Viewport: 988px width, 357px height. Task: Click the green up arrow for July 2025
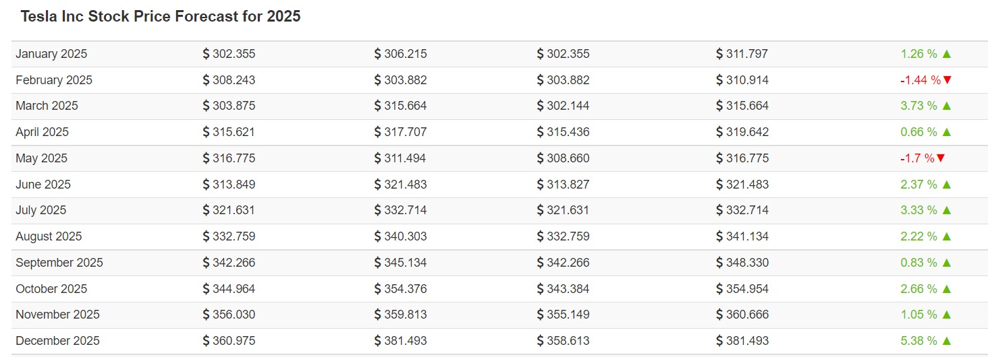point(946,210)
